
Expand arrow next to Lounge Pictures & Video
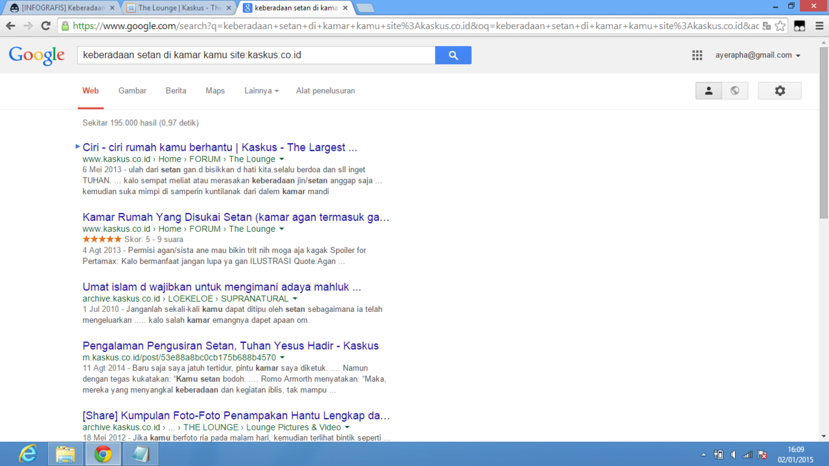click(x=347, y=428)
